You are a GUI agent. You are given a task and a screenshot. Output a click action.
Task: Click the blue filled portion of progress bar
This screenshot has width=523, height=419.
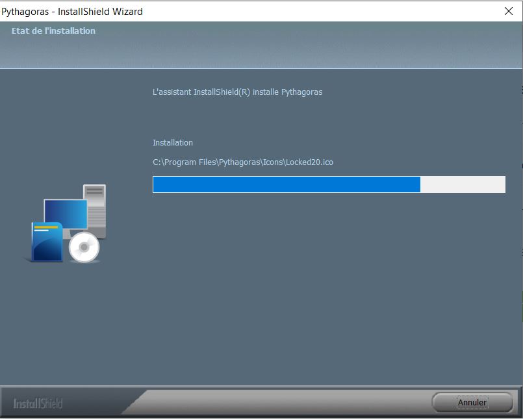[287, 184]
